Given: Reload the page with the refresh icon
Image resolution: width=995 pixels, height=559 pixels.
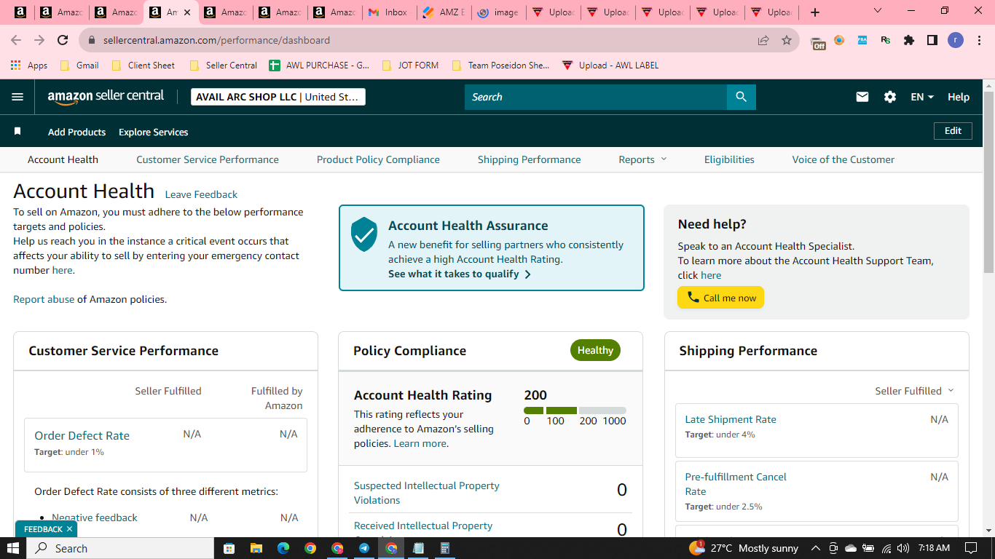Looking at the screenshot, I should 63,40.
